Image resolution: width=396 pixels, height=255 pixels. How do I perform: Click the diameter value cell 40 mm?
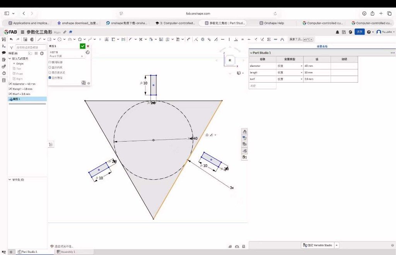click(317, 66)
